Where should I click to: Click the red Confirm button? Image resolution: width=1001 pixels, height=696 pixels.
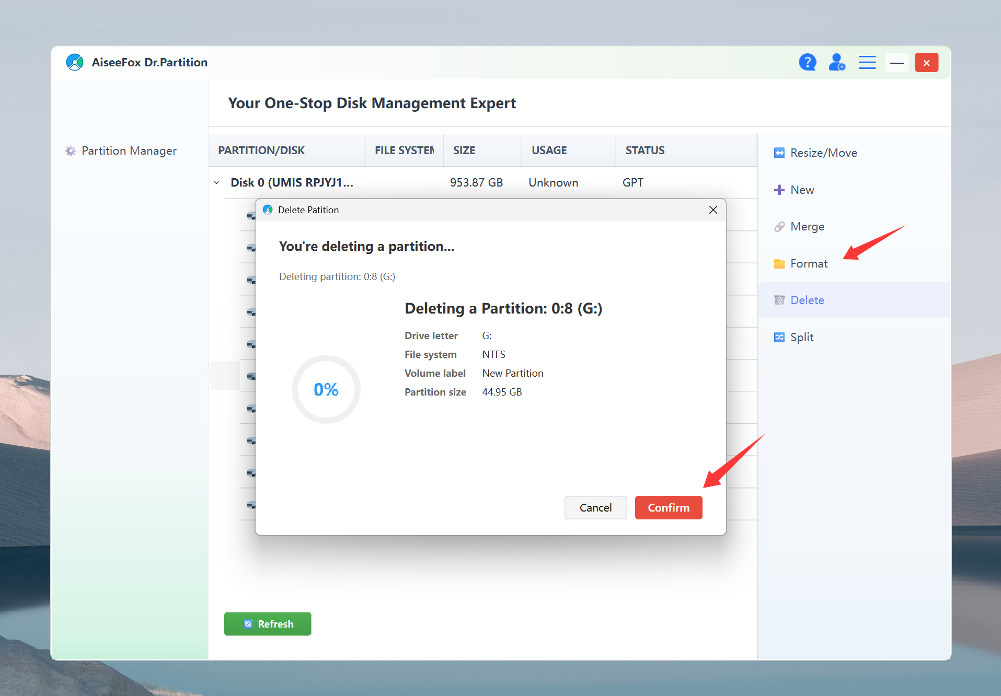coord(669,508)
